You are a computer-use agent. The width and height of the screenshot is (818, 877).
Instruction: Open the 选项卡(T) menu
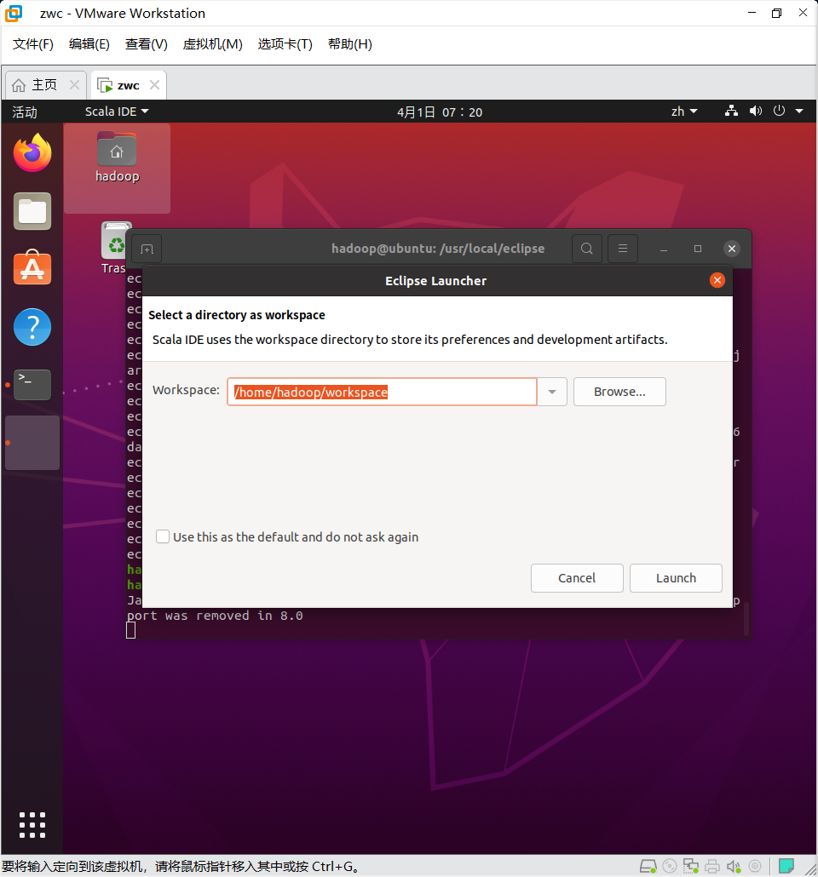click(285, 44)
